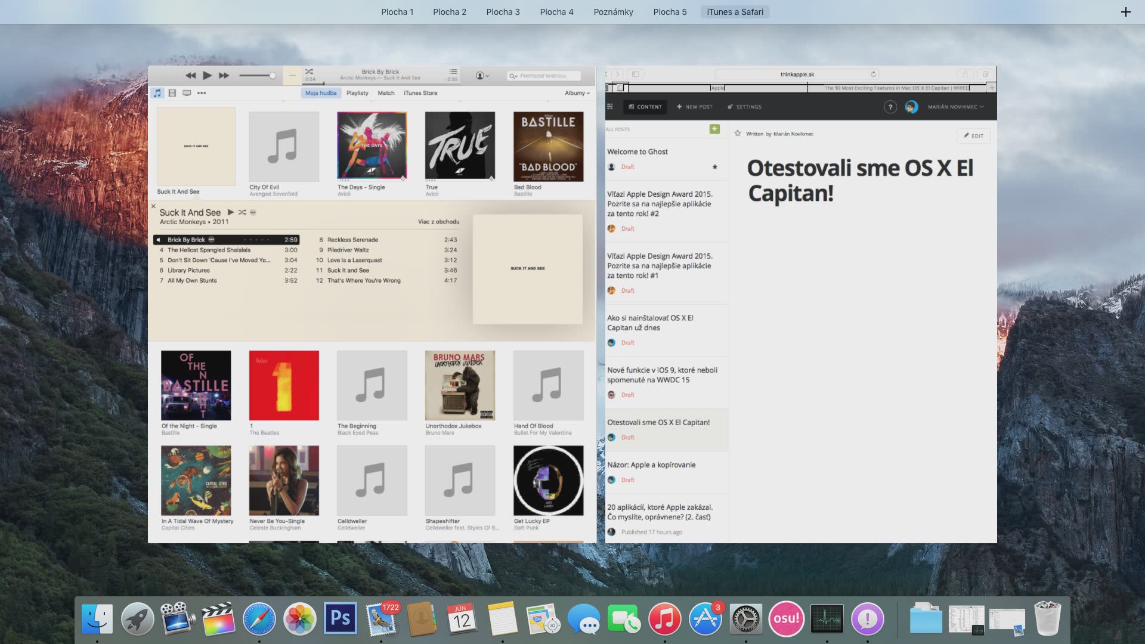Image resolution: width=1145 pixels, height=644 pixels.
Task: Switch to the Poznámky space
Action: coord(613,12)
